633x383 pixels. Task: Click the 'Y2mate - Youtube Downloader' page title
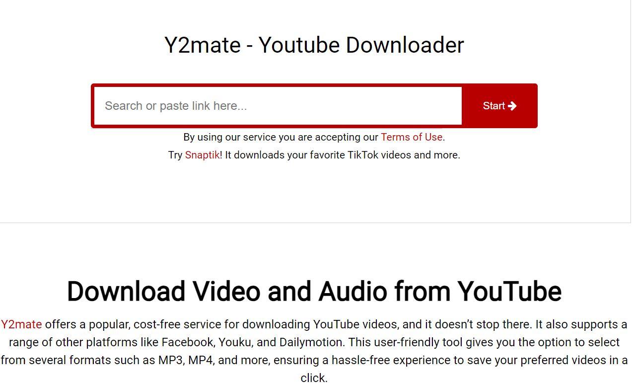pos(314,45)
